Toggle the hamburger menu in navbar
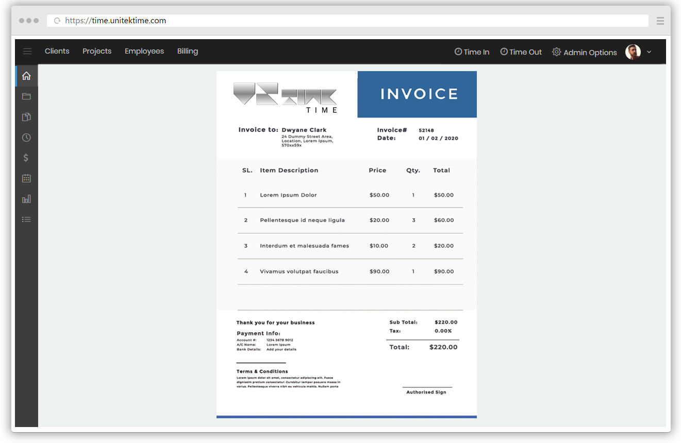 click(27, 51)
